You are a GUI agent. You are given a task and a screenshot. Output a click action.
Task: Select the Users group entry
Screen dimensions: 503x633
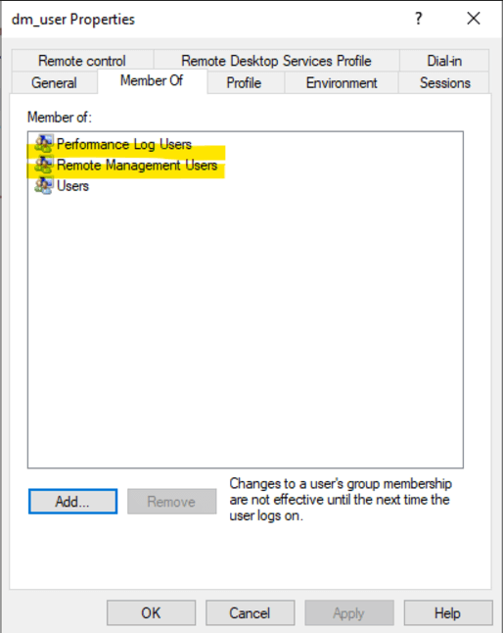(73, 186)
